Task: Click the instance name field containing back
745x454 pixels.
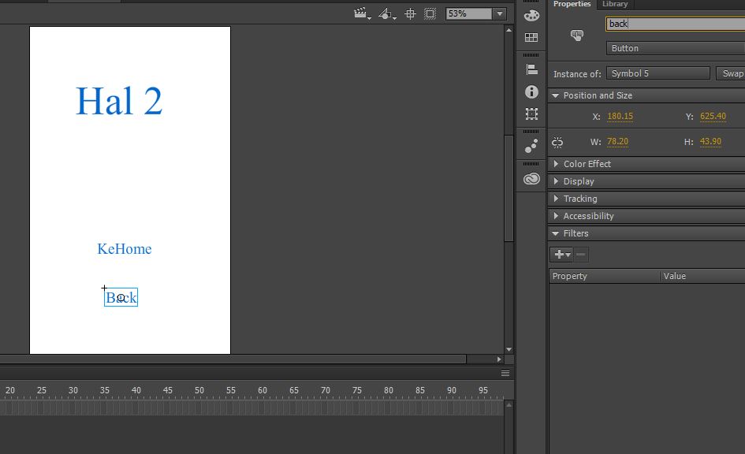Action: tap(675, 24)
